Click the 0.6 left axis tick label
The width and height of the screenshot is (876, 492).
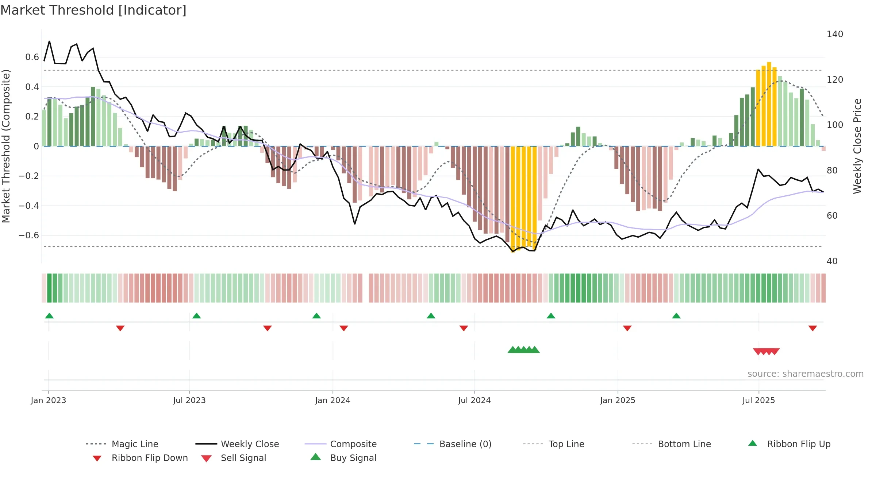tap(32, 57)
